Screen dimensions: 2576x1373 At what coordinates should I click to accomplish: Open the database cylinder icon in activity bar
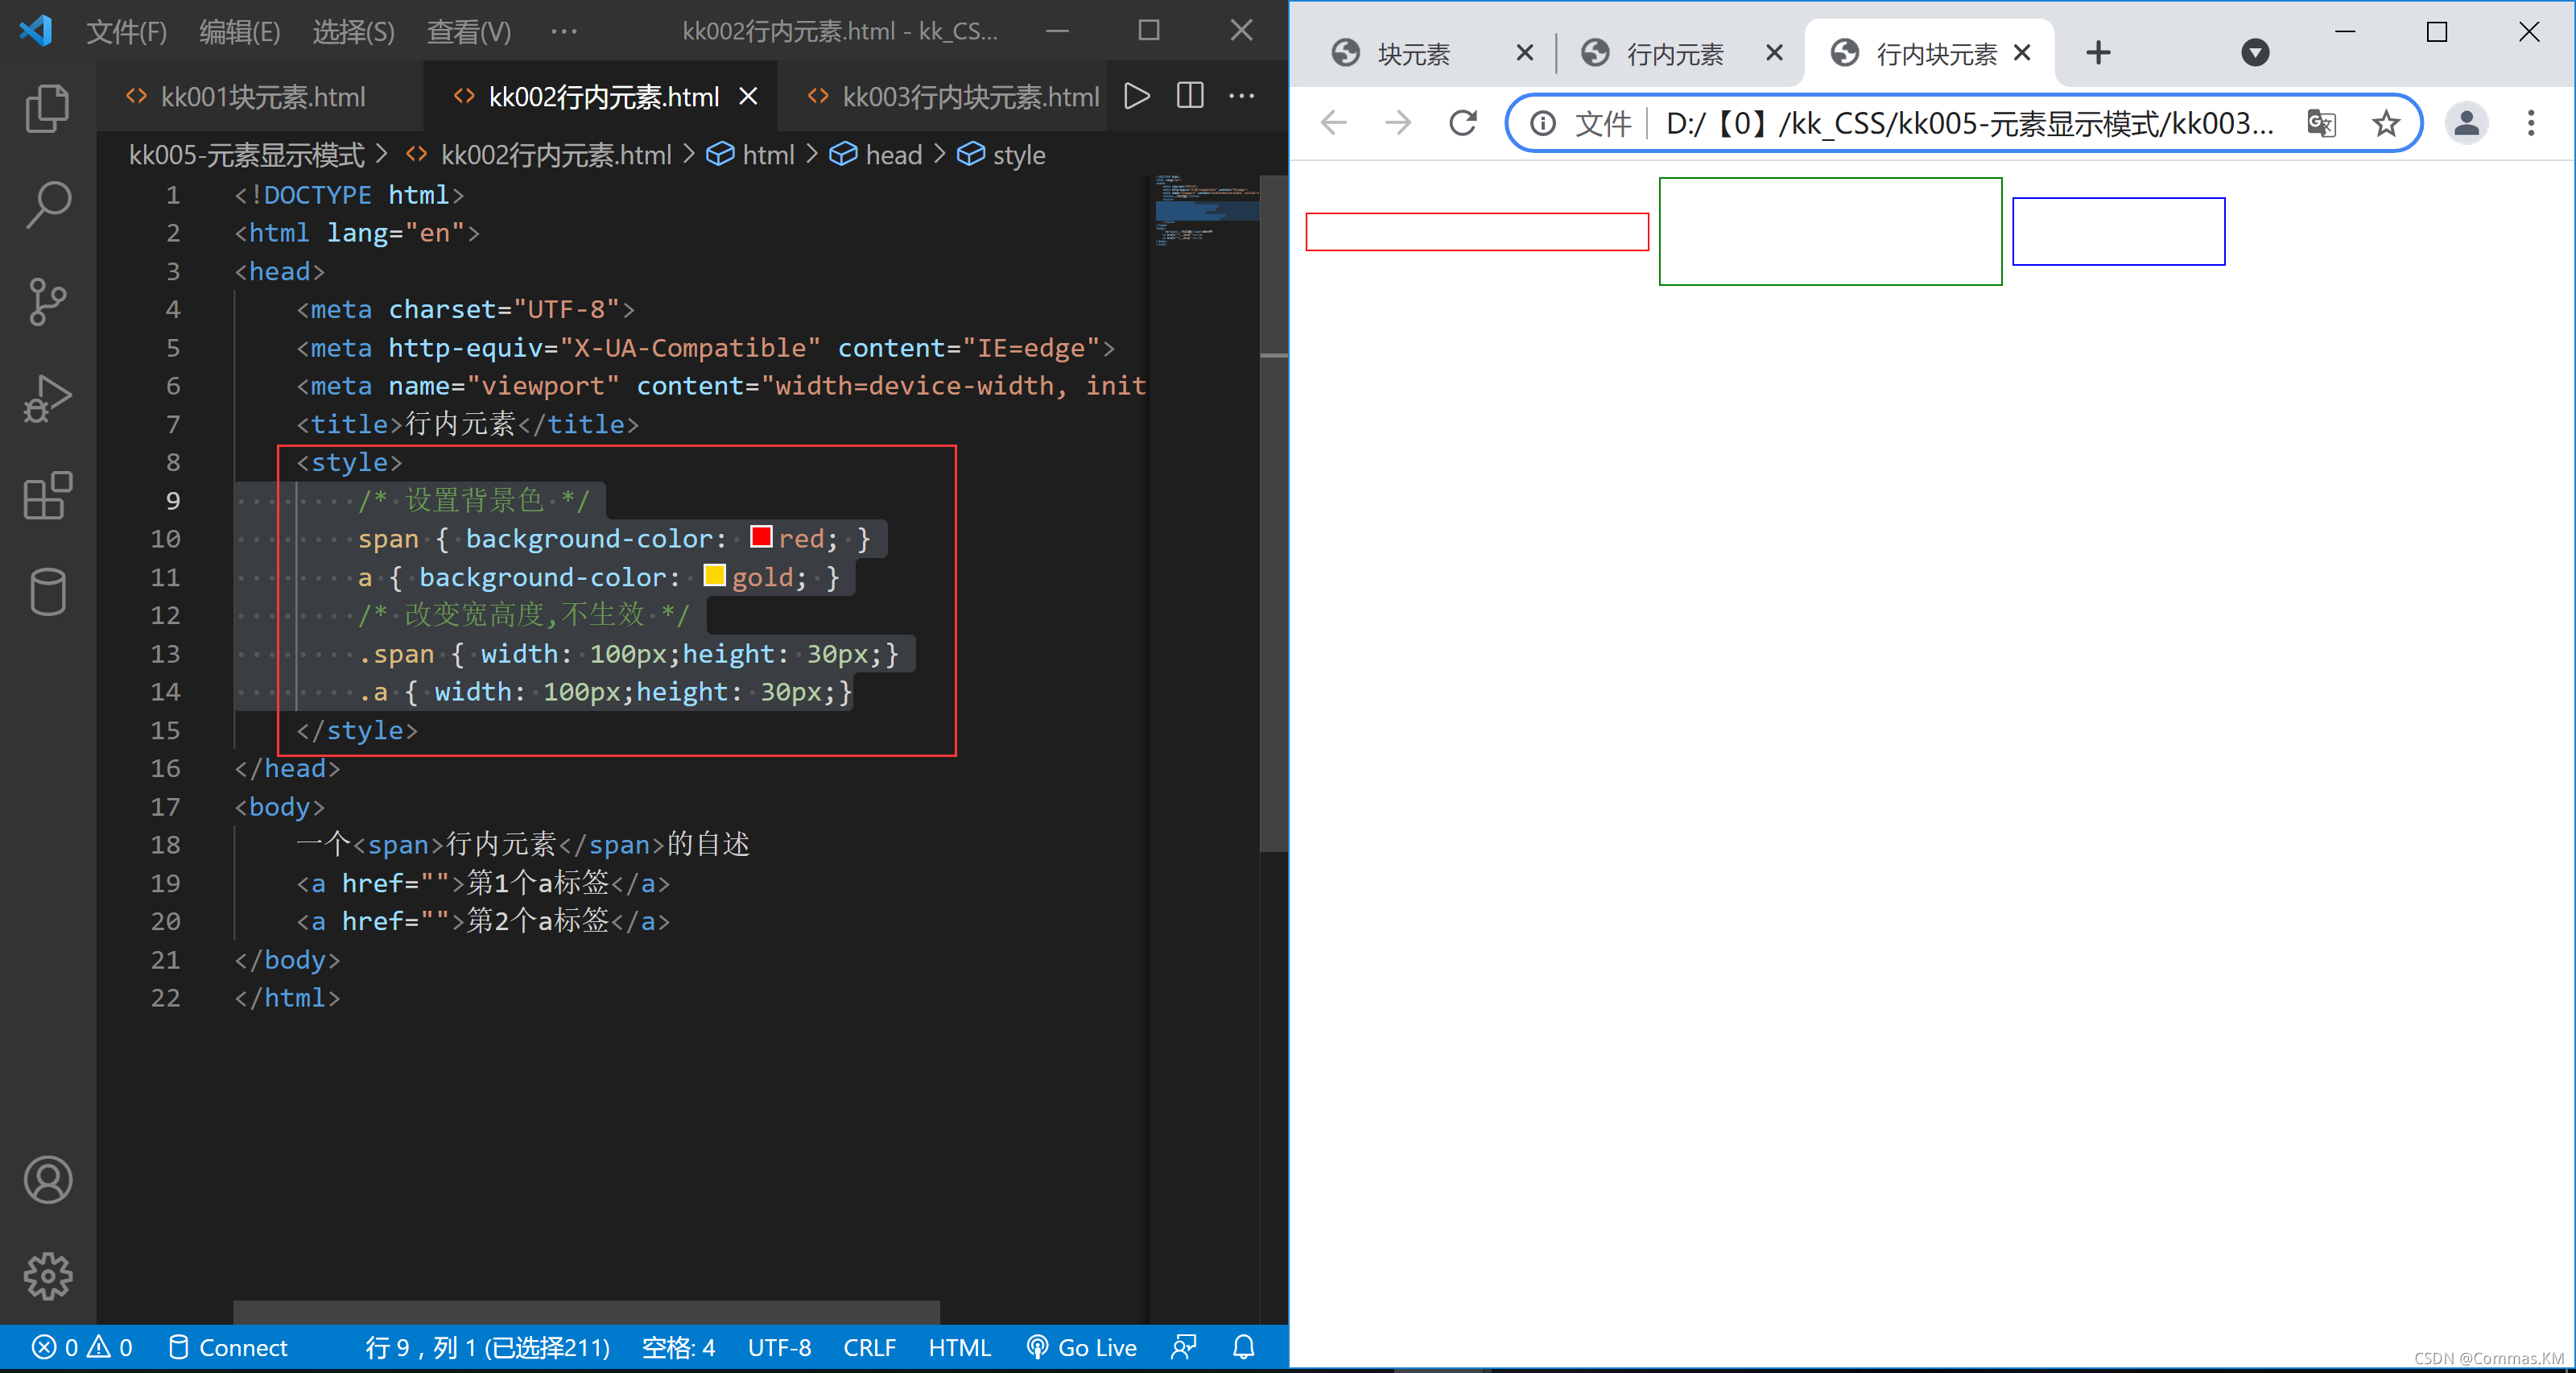[x=47, y=592]
